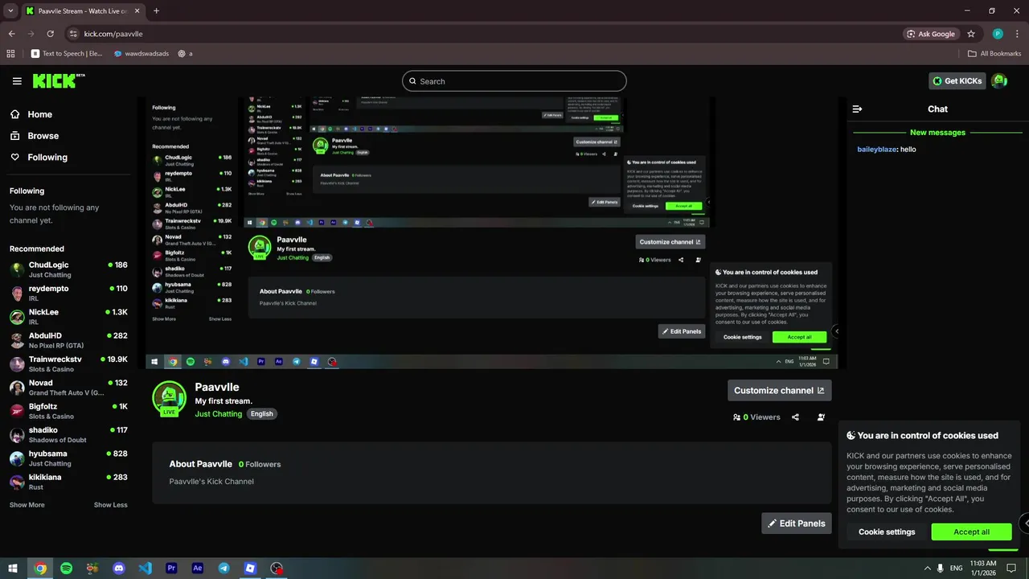Screen dimensions: 1029x579
Task: Open Premiere Pro from the taskbar
Action: tap(171, 568)
